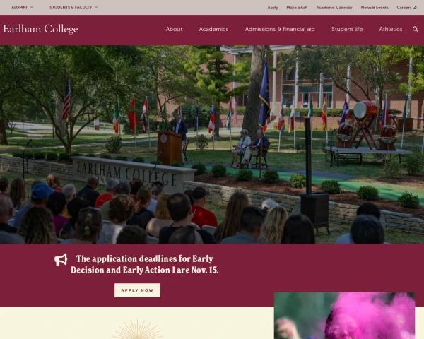Image resolution: width=424 pixels, height=339 pixels.
Task: Open the Academics menu
Action: (x=213, y=29)
